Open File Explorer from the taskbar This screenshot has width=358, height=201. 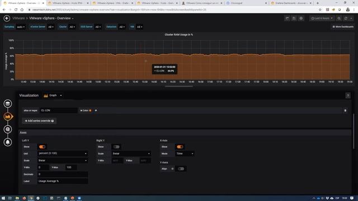17,198
